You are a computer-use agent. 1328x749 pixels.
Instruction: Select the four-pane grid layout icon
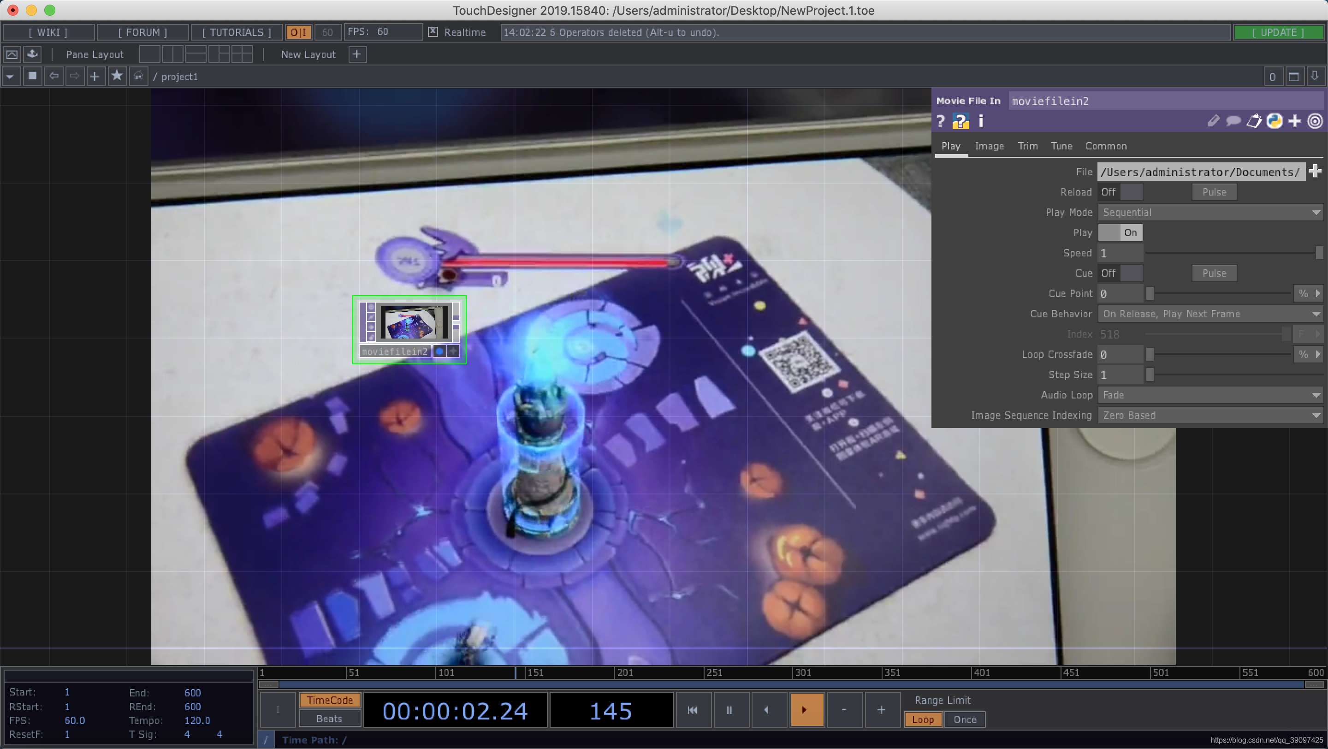(x=242, y=54)
